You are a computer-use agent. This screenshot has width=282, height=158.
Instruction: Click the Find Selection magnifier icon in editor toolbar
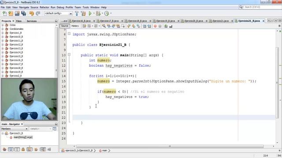104,26
